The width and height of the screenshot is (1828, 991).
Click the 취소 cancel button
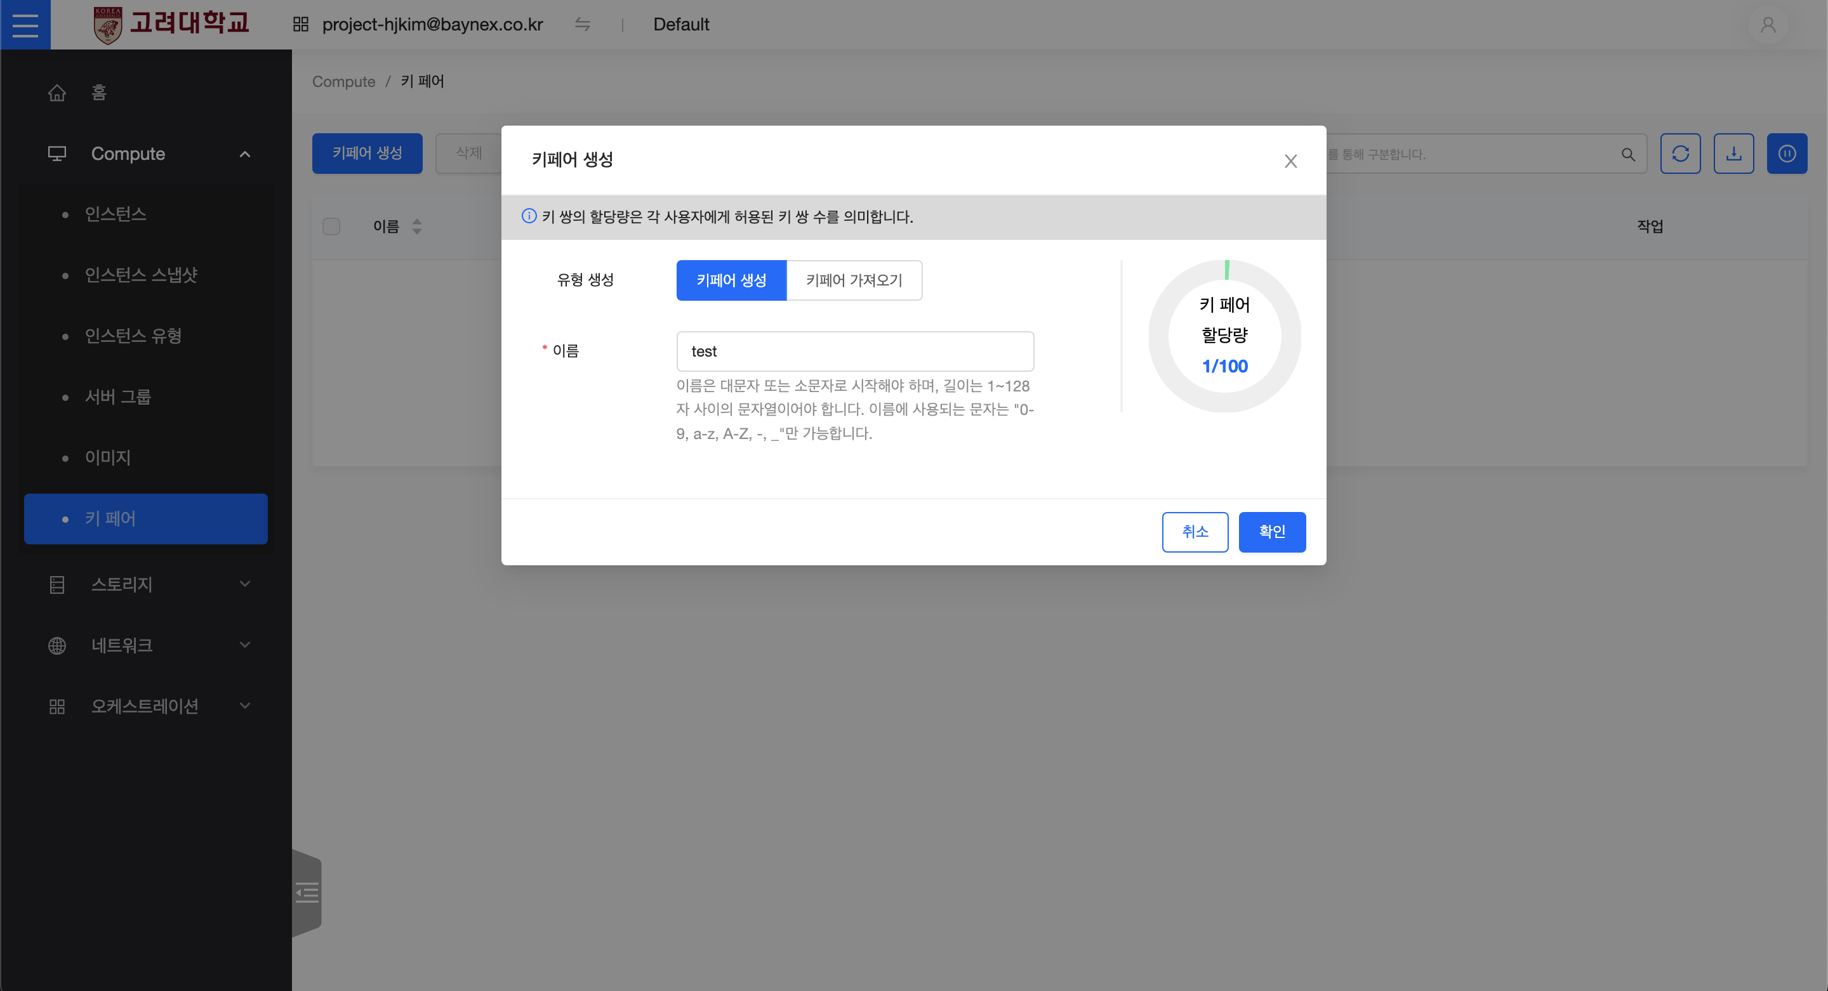coord(1195,532)
